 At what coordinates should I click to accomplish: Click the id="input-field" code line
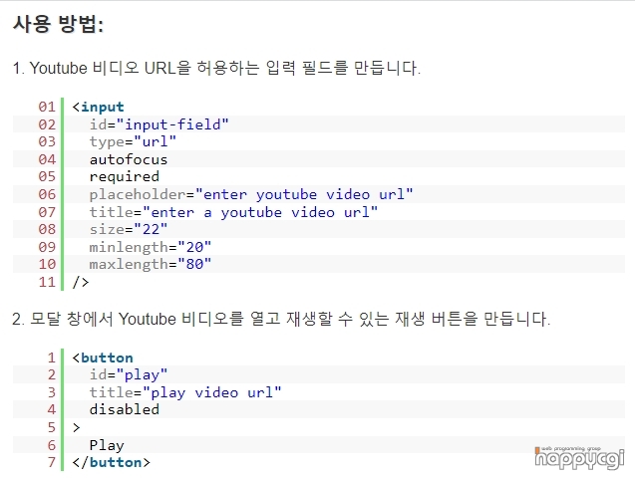pos(159,124)
